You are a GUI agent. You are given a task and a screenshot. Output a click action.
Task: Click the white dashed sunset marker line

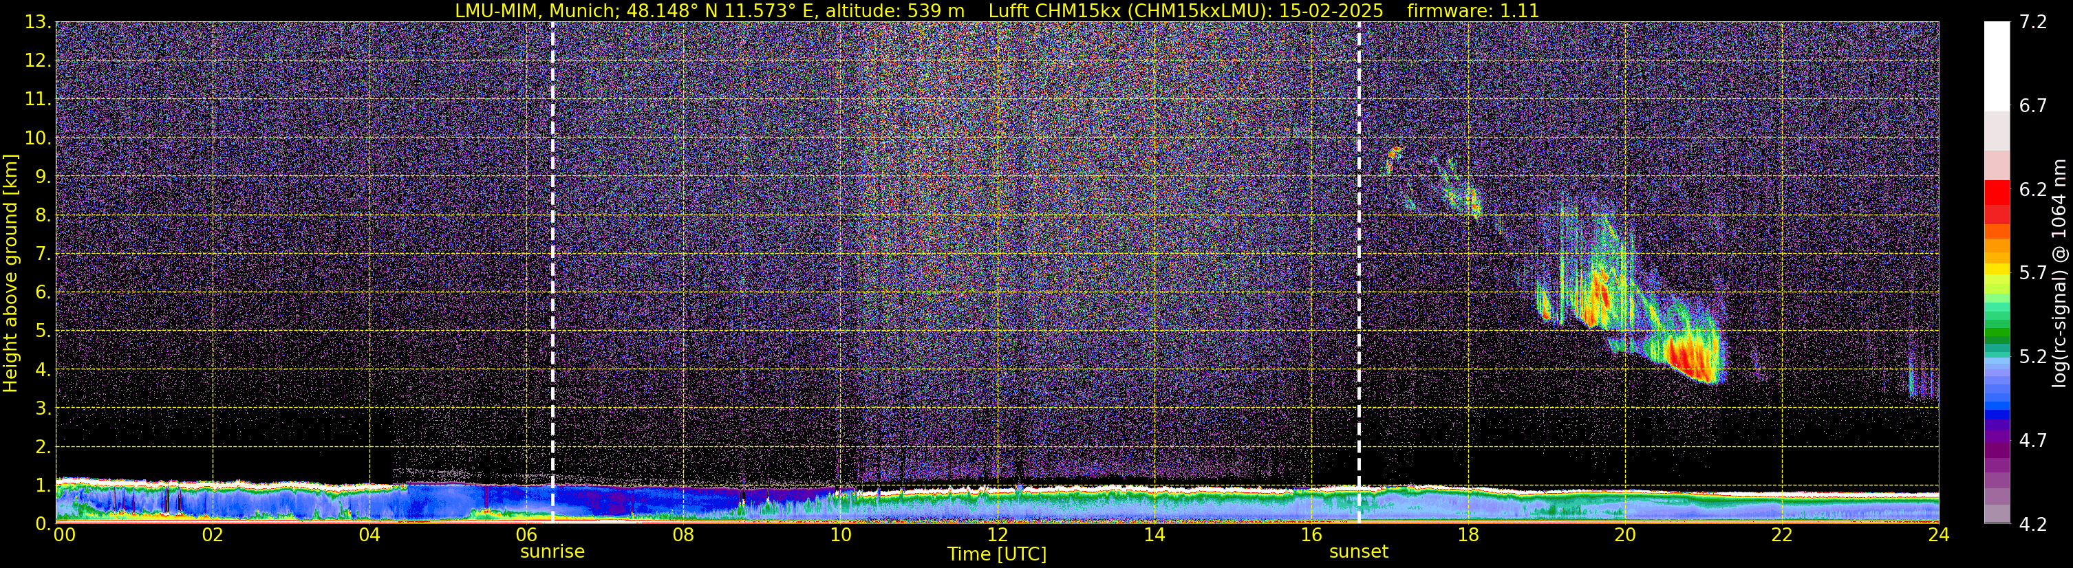click(1360, 272)
